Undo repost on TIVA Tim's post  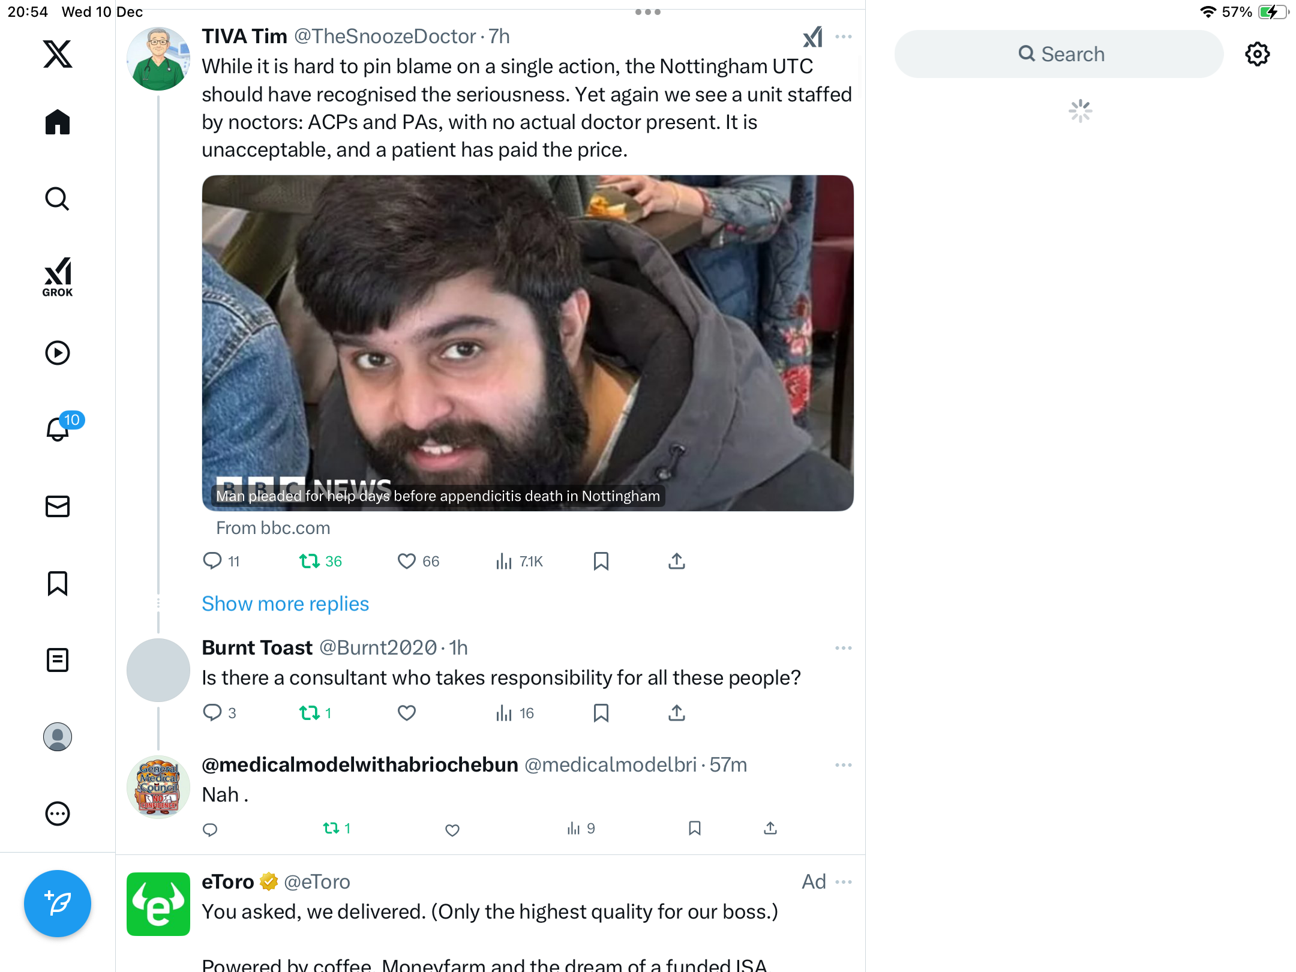[x=320, y=561]
